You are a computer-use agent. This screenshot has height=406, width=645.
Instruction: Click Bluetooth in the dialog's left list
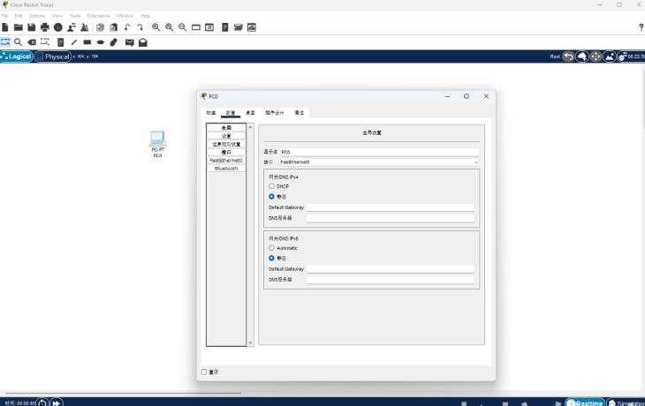(226, 169)
